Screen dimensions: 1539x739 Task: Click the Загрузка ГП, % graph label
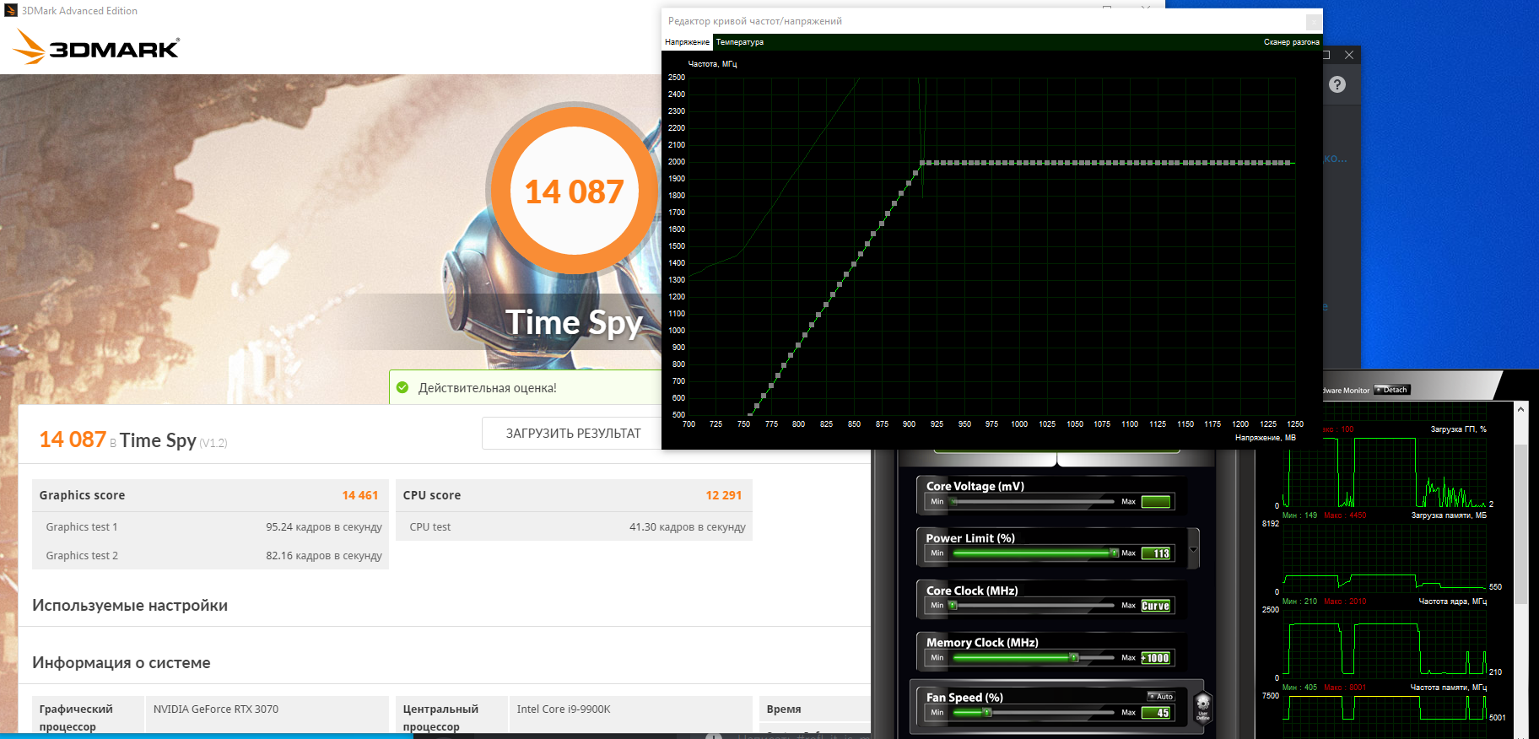click(x=1459, y=429)
